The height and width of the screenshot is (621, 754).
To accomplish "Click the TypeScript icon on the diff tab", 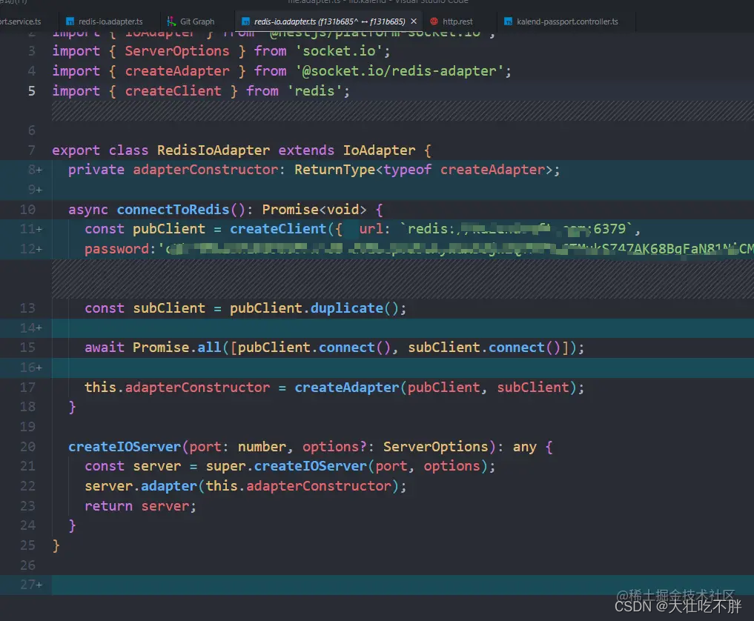I will pyautogui.click(x=245, y=21).
